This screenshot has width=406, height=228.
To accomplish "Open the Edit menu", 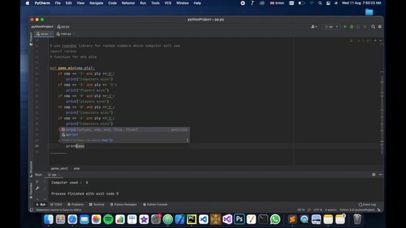I will 69,3.
